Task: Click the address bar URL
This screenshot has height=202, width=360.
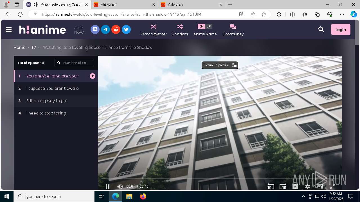Action: tap(121, 14)
